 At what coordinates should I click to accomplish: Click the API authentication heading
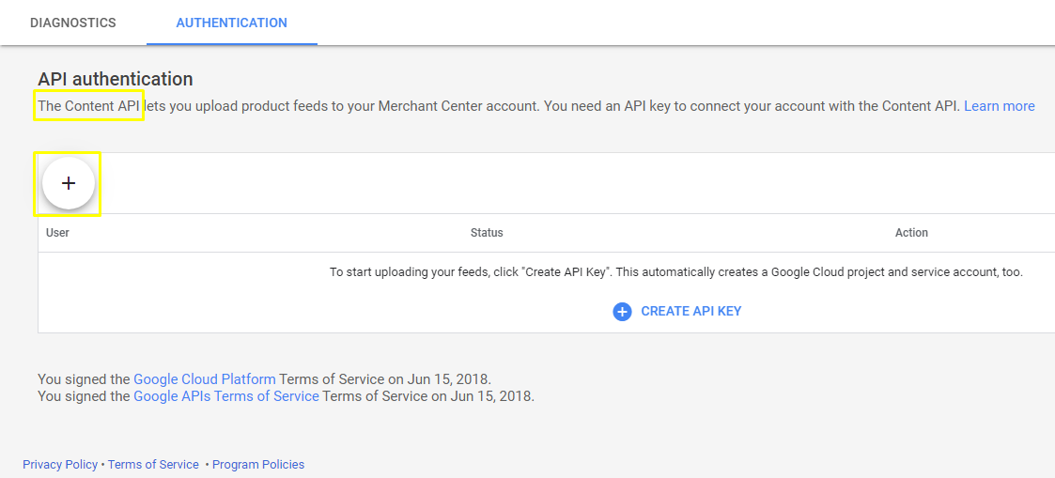116,80
